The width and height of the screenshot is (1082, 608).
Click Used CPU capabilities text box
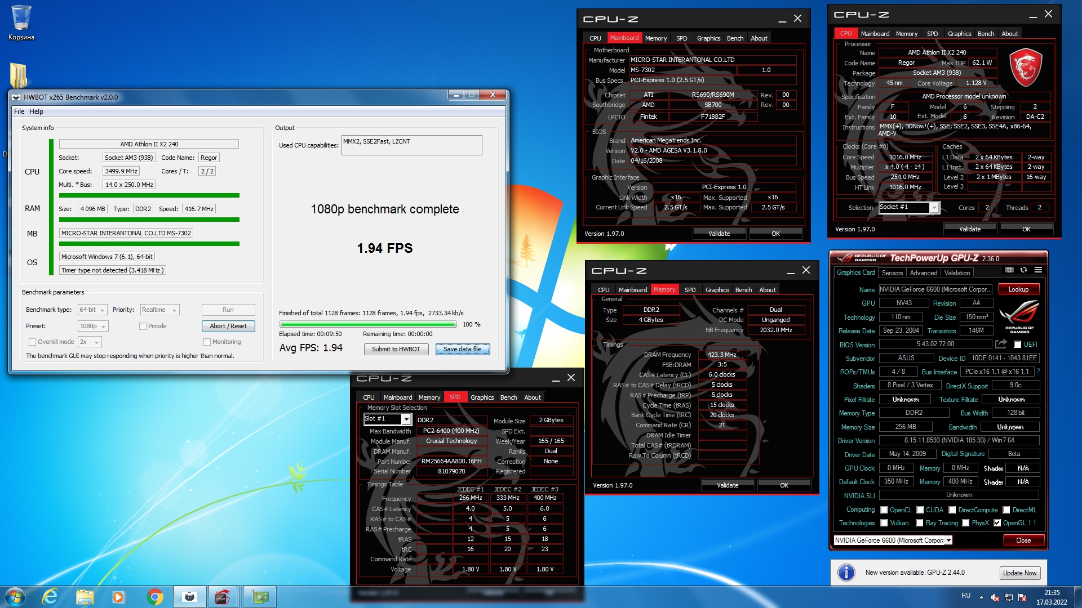tap(411, 145)
